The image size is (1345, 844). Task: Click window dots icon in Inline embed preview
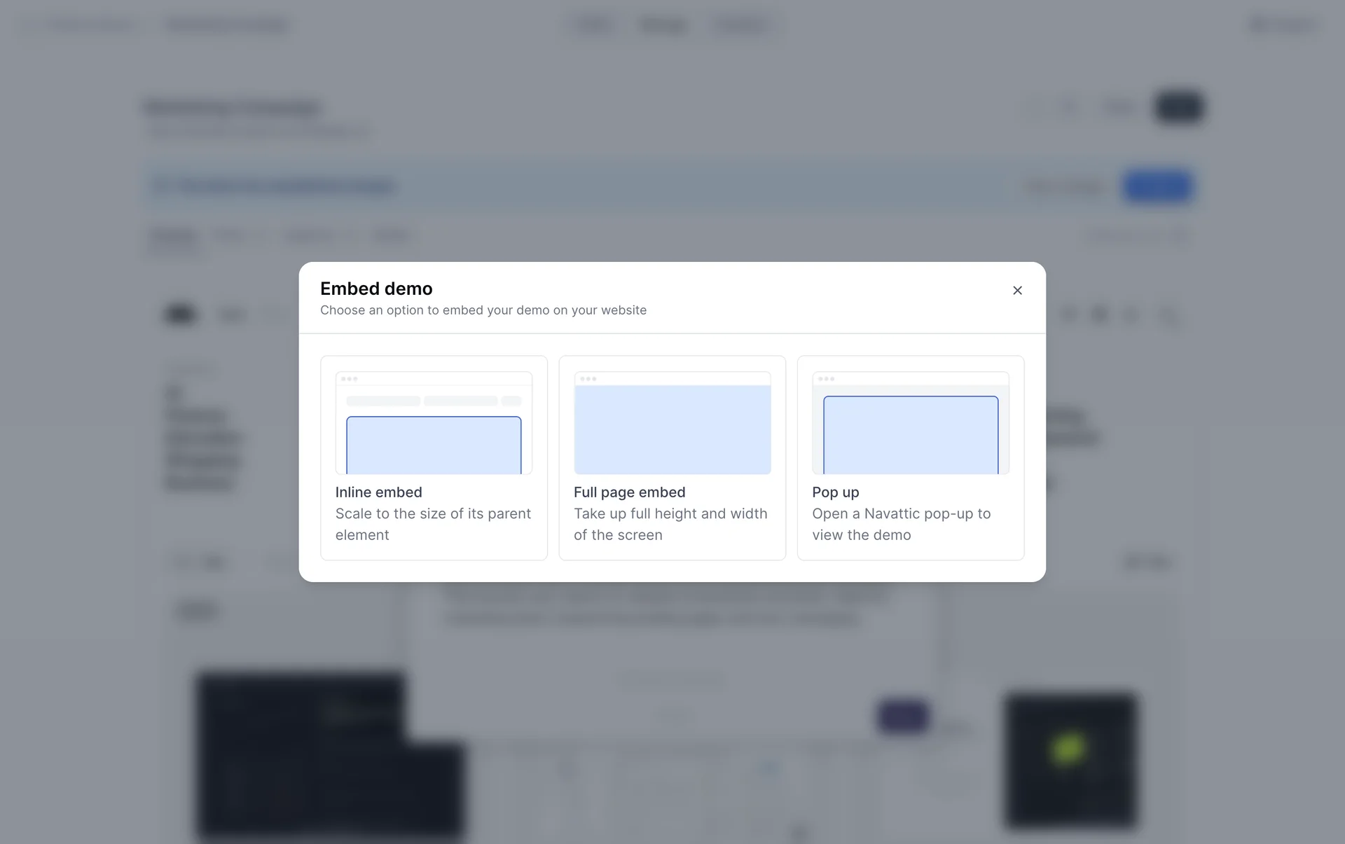(x=349, y=379)
